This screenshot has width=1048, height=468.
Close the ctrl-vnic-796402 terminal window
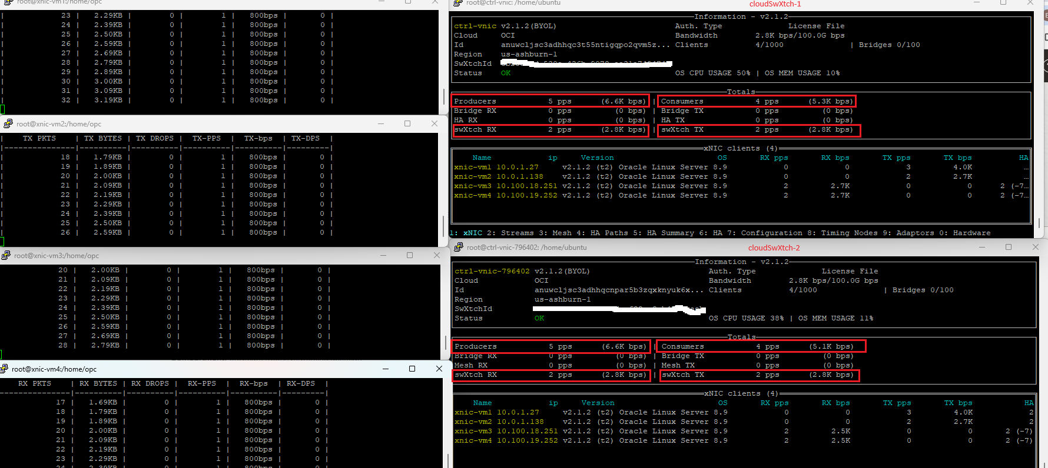pyautogui.click(x=1036, y=247)
